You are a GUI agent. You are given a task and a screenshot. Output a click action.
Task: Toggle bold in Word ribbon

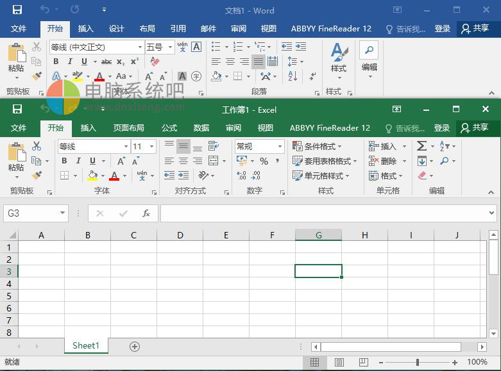(x=56, y=62)
